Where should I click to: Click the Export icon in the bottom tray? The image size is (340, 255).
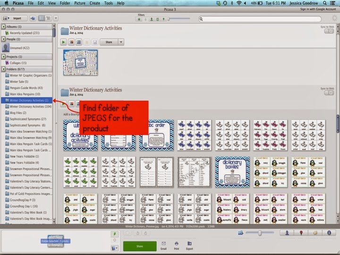pyautogui.click(x=189, y=246)
